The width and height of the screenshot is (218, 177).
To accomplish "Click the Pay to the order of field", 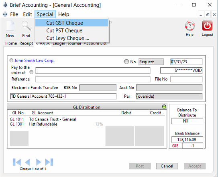I will [x=93, y=70].
